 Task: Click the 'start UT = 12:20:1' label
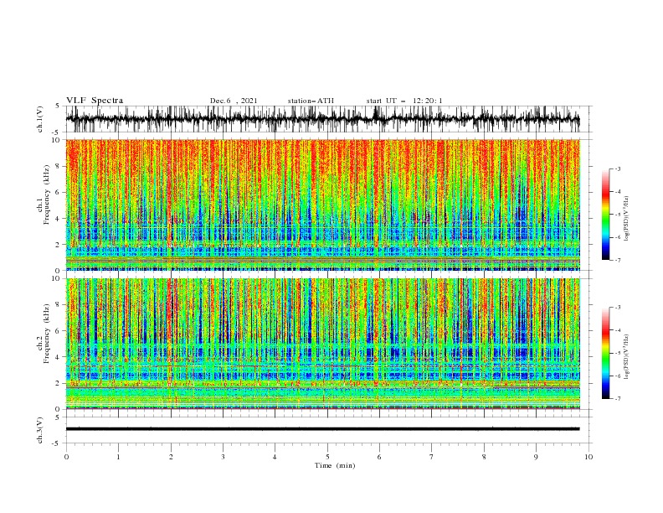point(404,101)
